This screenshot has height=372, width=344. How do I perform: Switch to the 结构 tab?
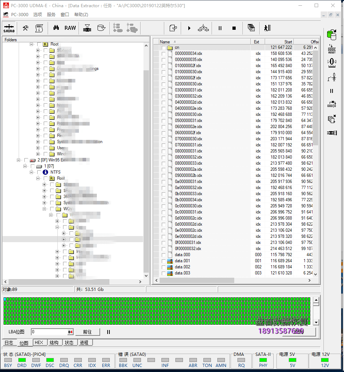point(54,342)
